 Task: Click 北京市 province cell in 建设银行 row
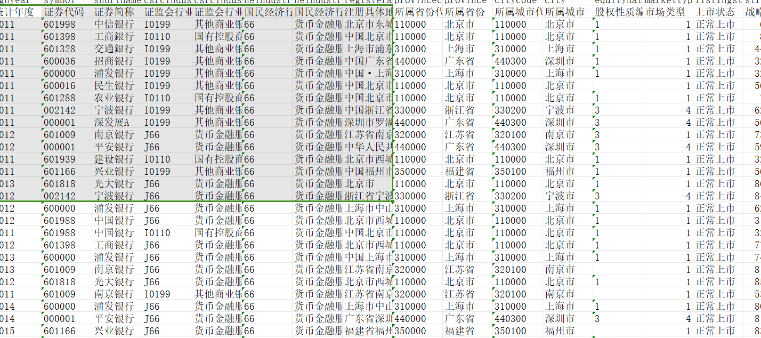(468, 159)
